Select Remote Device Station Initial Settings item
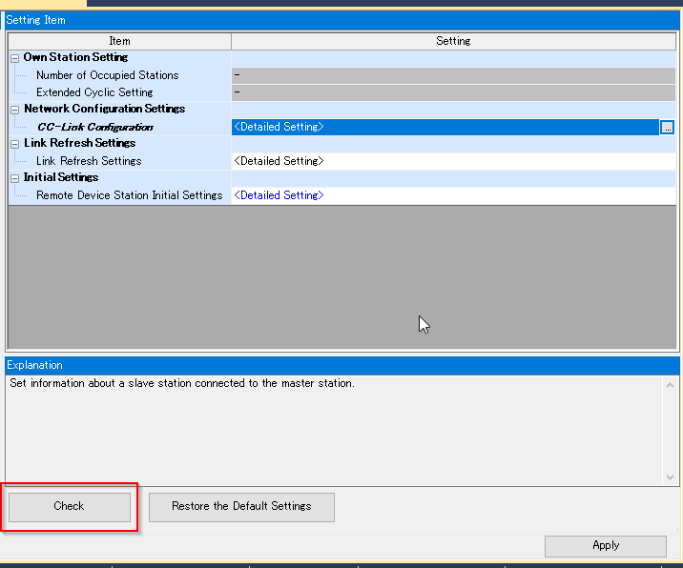Viewport: 683px width, 568px height. coord(130,195)
